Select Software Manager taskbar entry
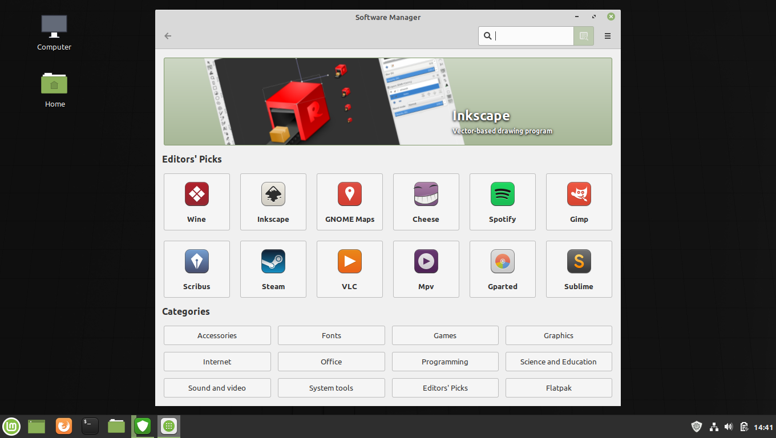The image size is (776, 438). [x=168, y=426]
